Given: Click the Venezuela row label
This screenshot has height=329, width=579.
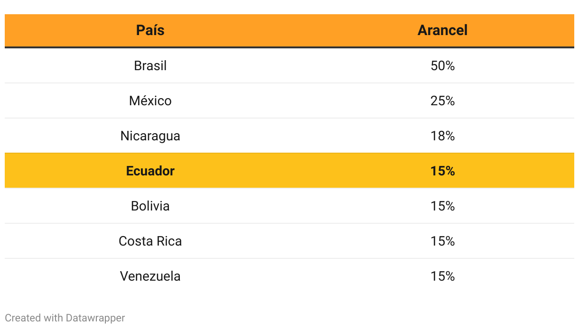Looking at the screenshot, I should click(150, 276).
